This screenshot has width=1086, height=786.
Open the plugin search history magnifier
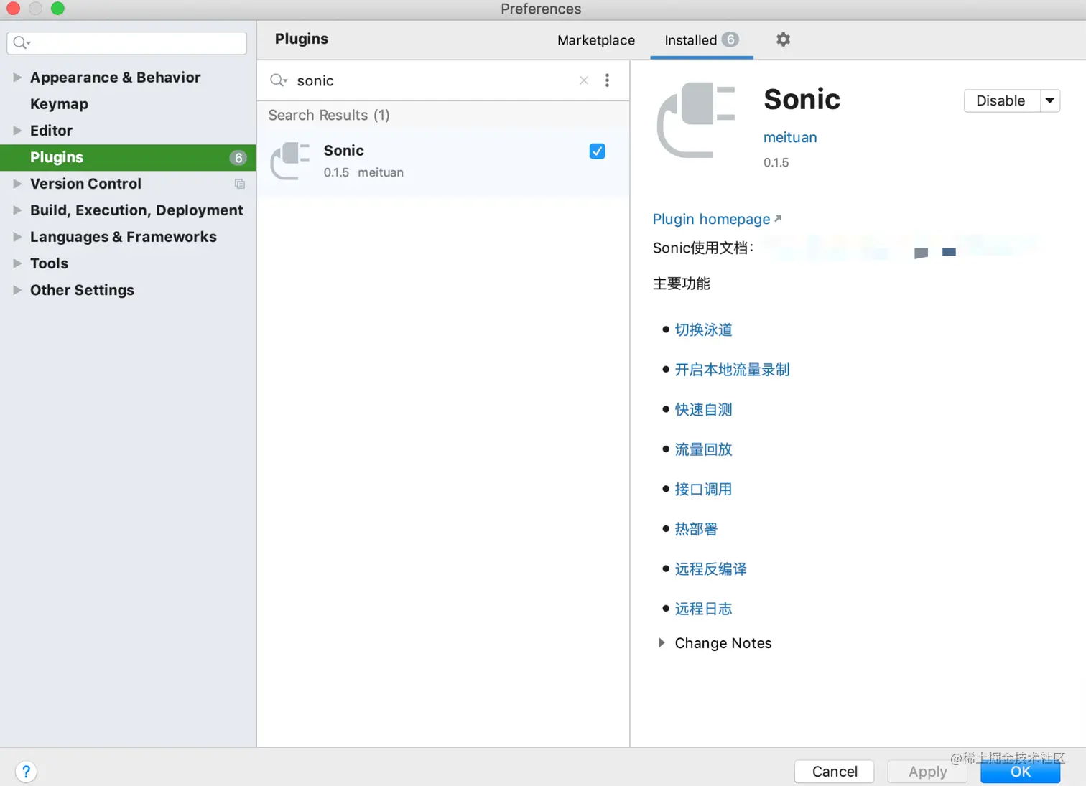[x=279, y=80]
